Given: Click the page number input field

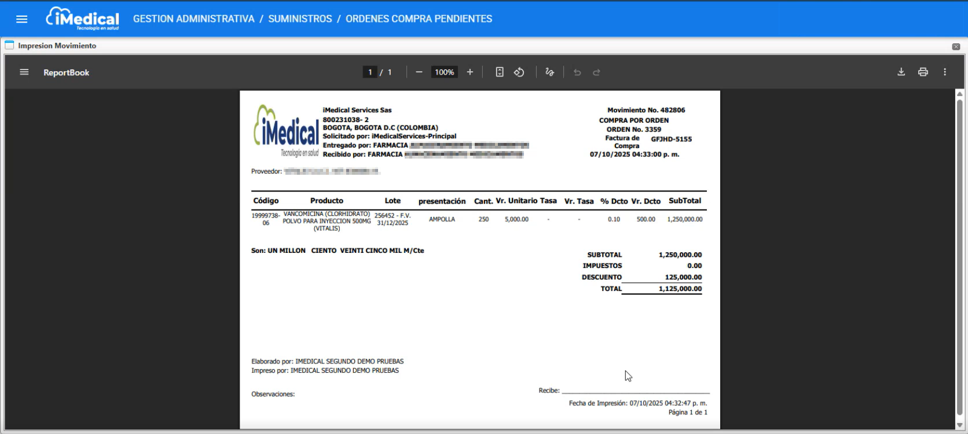Looking at the screenshot, I should pyautogui.click(x=370, y=72).
